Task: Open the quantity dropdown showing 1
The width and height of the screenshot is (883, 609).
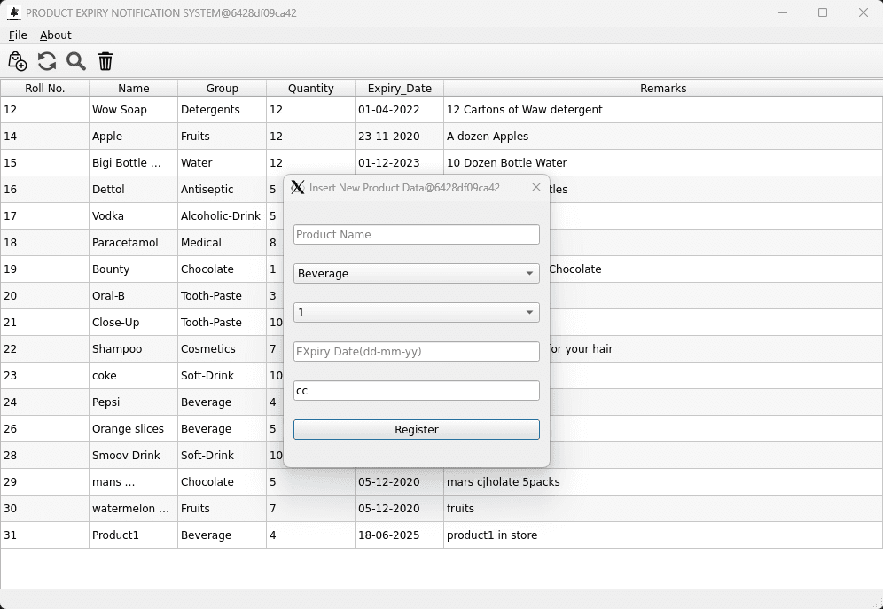Action: click(416, 312)
